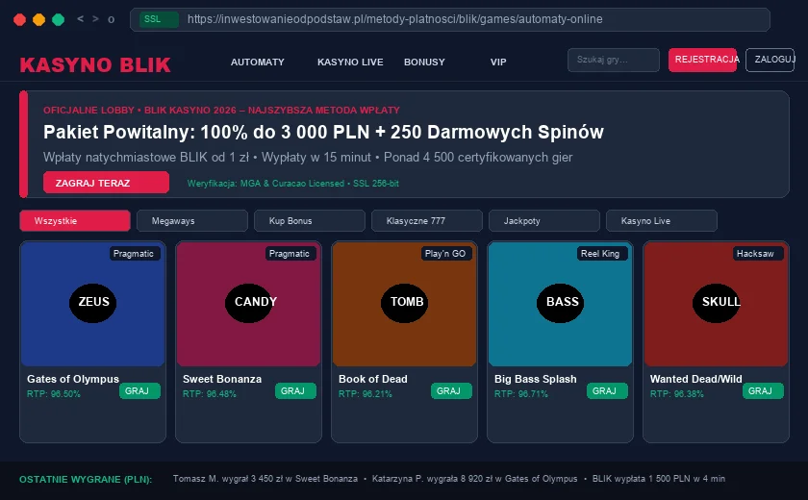Click the MGA & Curacao Licensed verification text
The width and height of the screenshot is (808, 500).
point(292,184)
